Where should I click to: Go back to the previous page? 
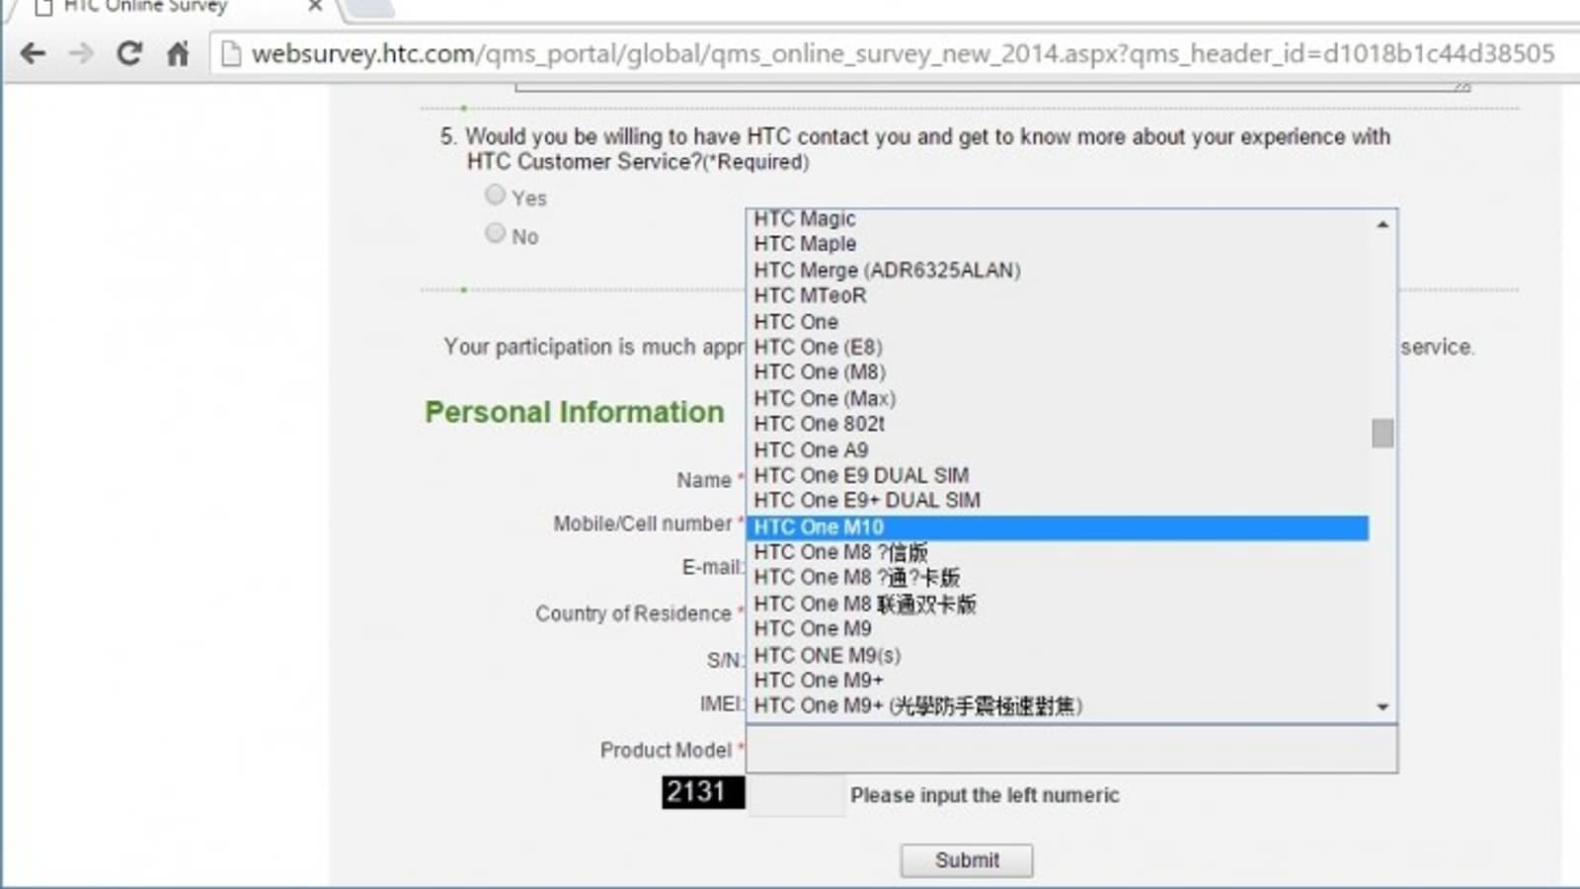[34, 53]
